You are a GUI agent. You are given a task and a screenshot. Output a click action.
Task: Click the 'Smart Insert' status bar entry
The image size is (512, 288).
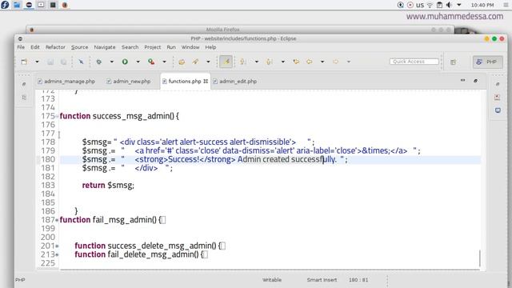point(322,280)
